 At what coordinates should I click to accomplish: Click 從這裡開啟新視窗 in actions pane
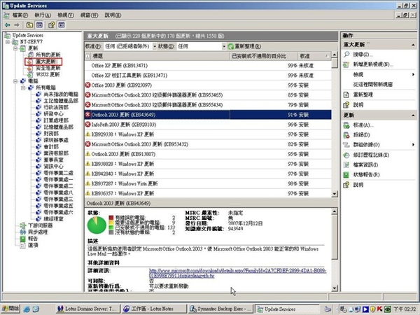(x=373, y=85)
